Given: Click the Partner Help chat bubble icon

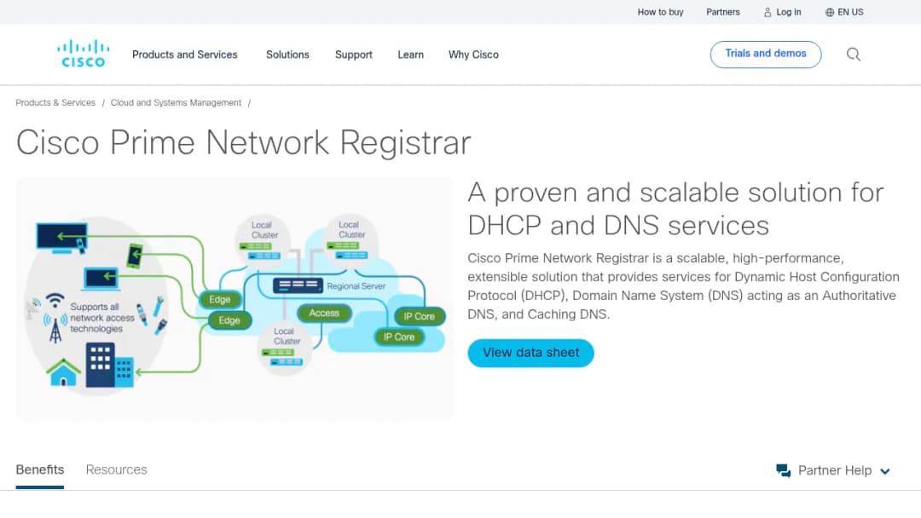Looking at the screenshot, I should click(x=783, y=470).
